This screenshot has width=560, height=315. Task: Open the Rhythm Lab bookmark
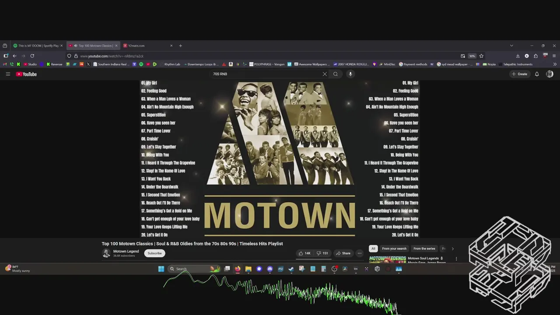click(x=170, y=64)
